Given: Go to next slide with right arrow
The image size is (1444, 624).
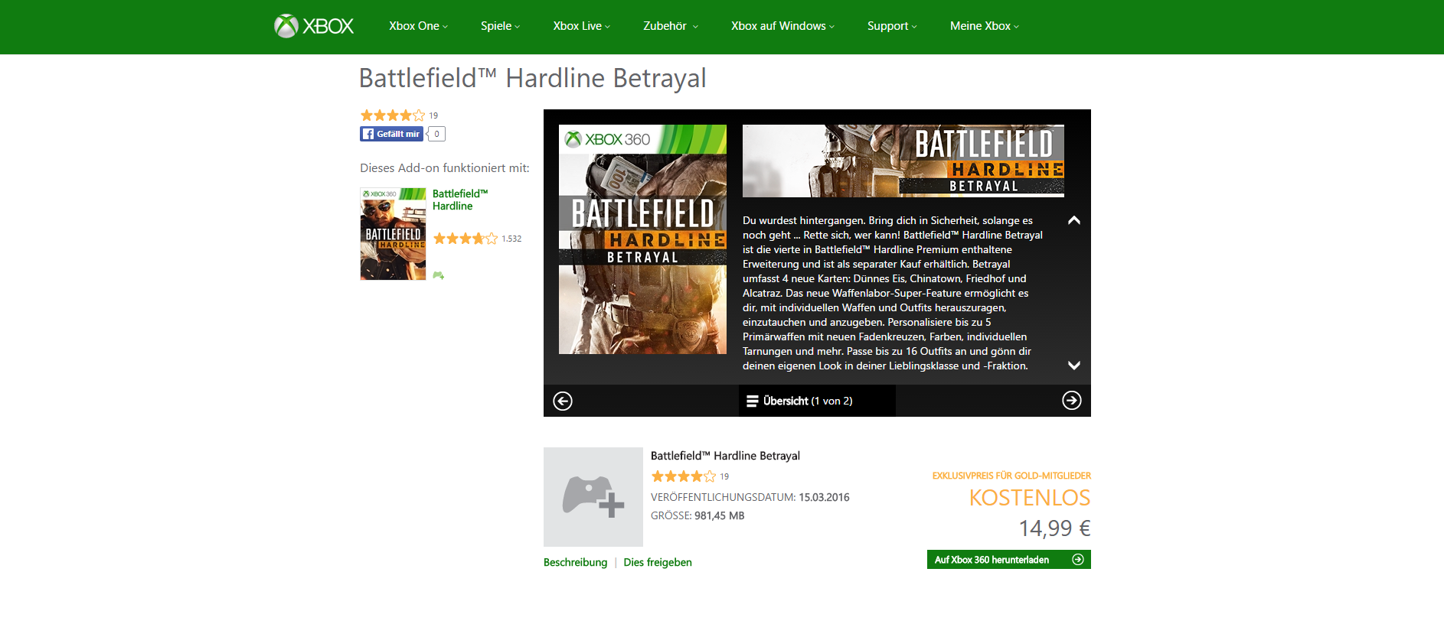Looking at the screenshot, I should (x=1071, y=400).
